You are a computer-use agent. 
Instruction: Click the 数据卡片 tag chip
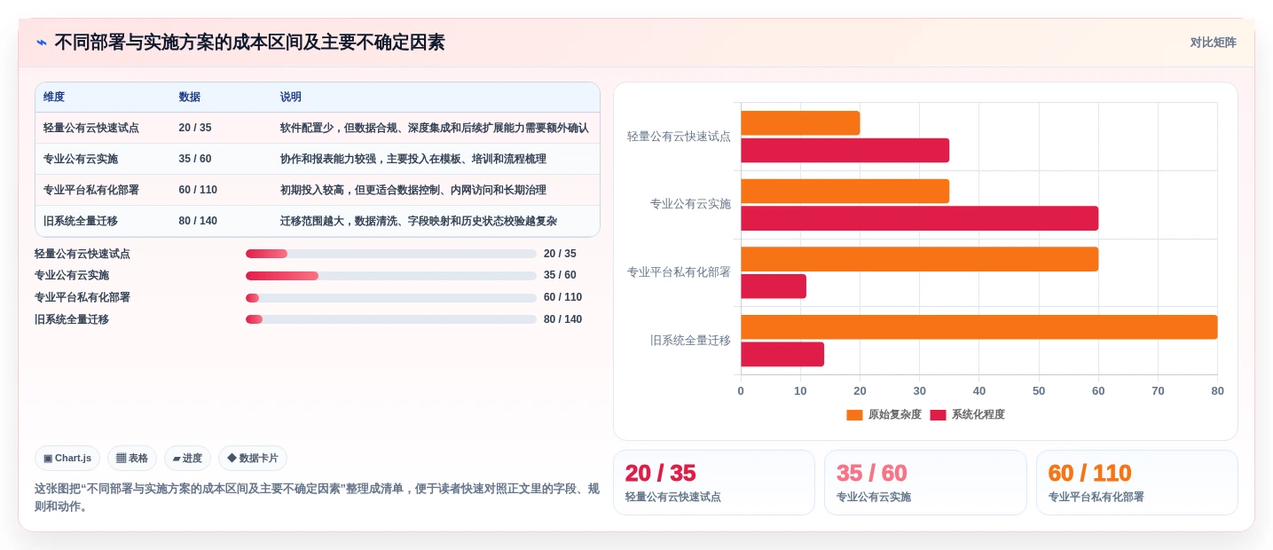253,459
